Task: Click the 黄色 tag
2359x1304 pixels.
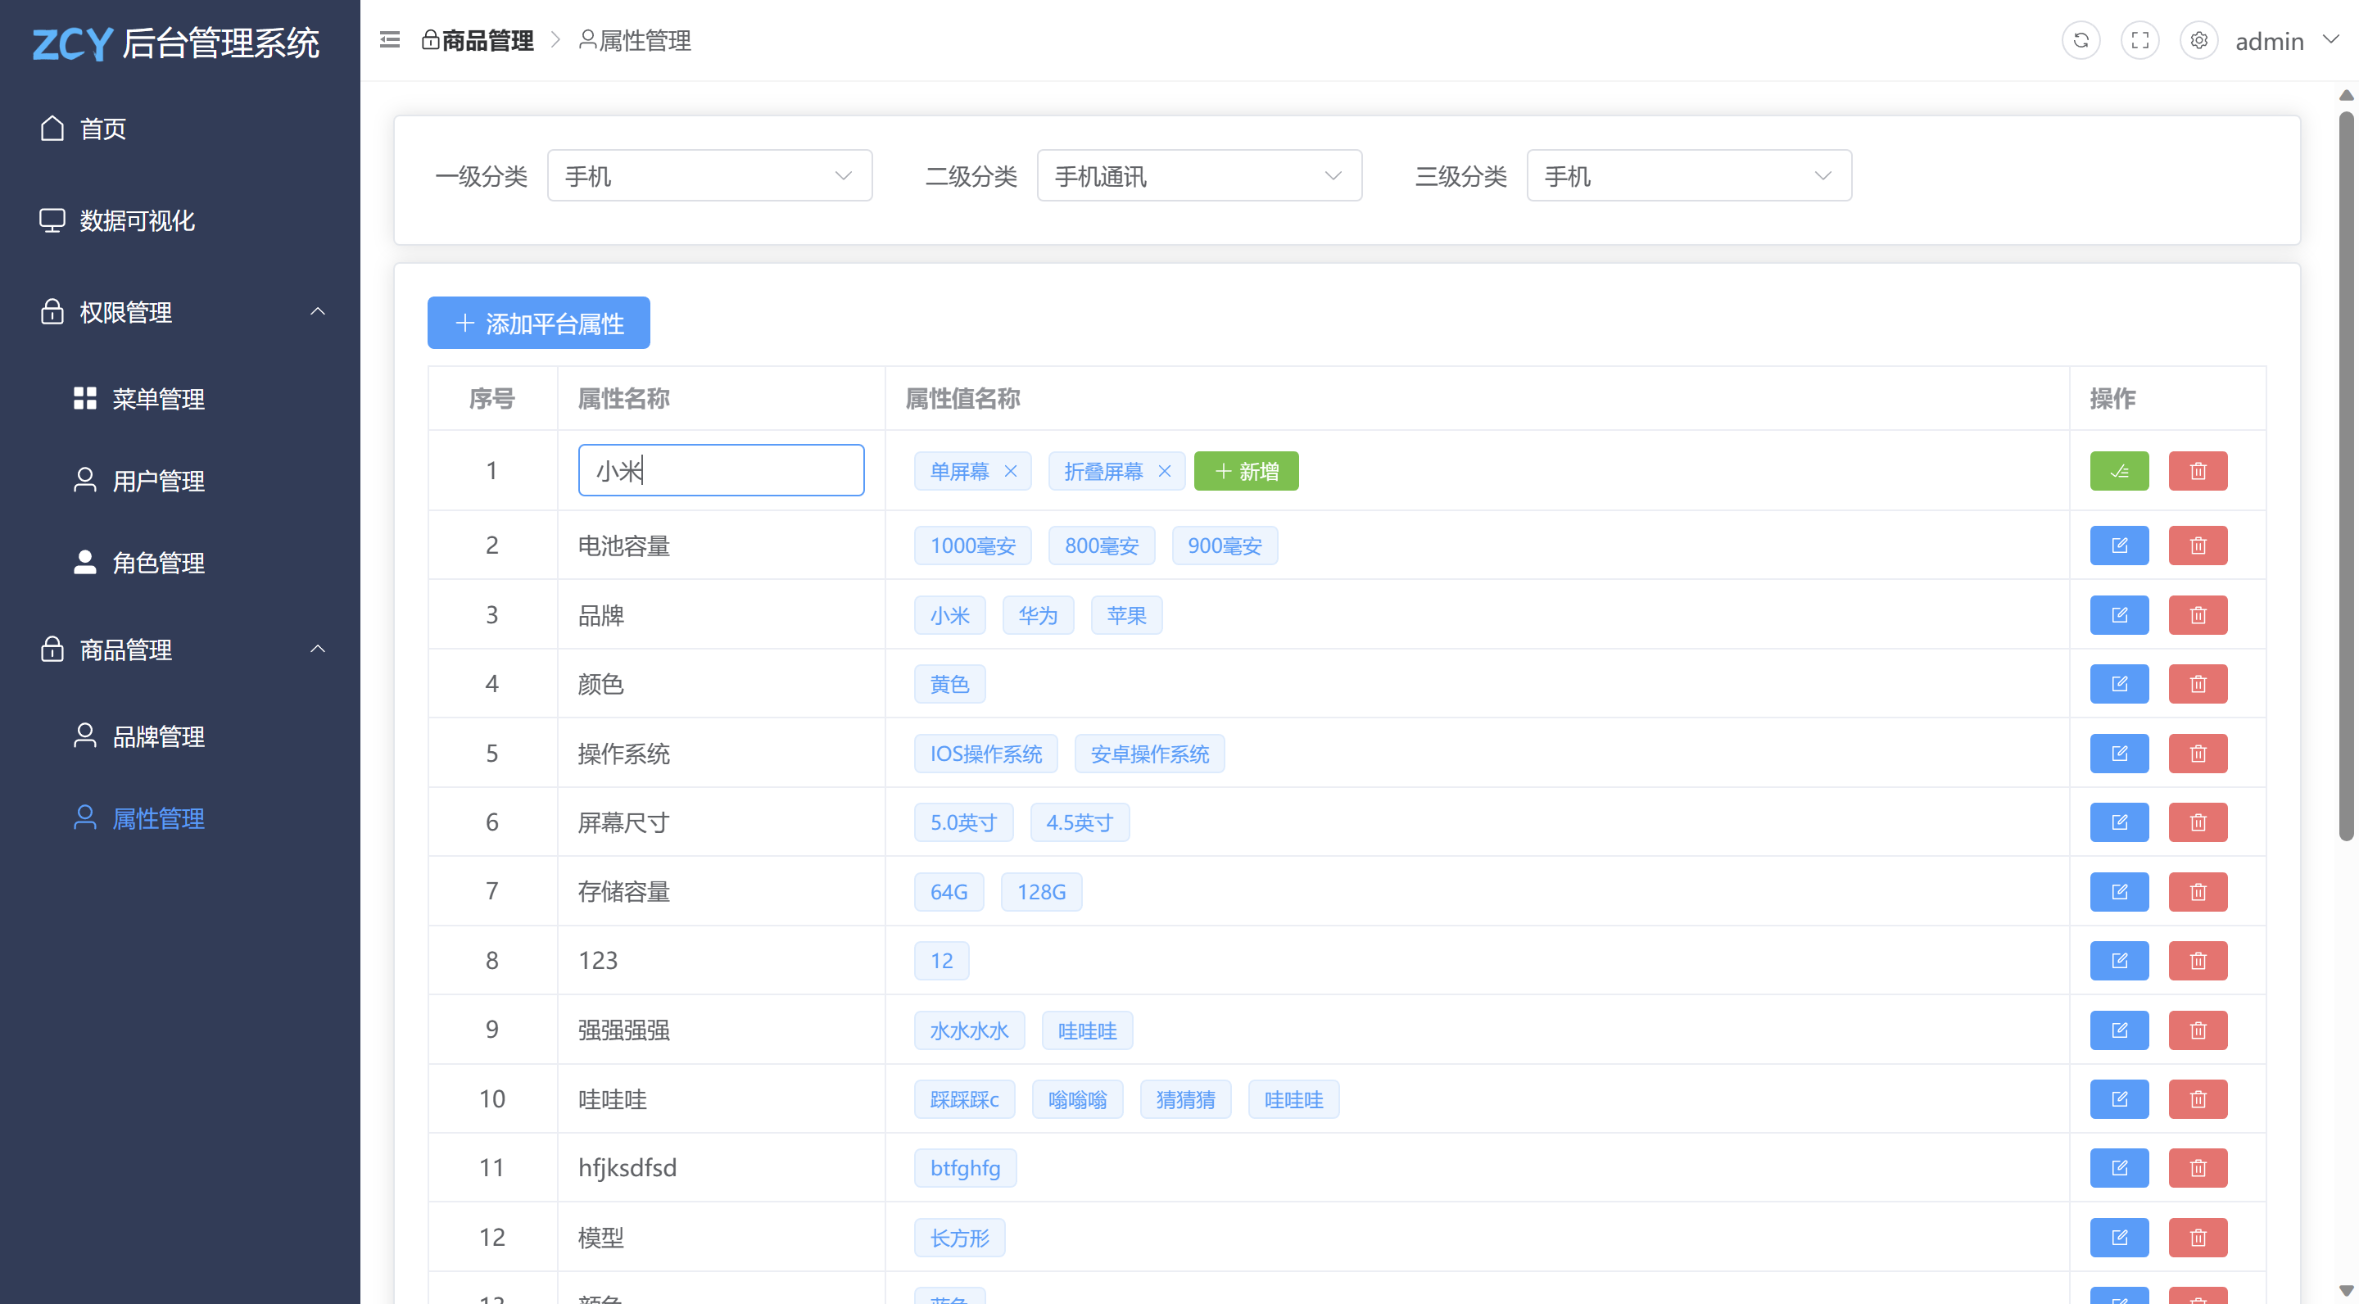Action: click(949, 684)
